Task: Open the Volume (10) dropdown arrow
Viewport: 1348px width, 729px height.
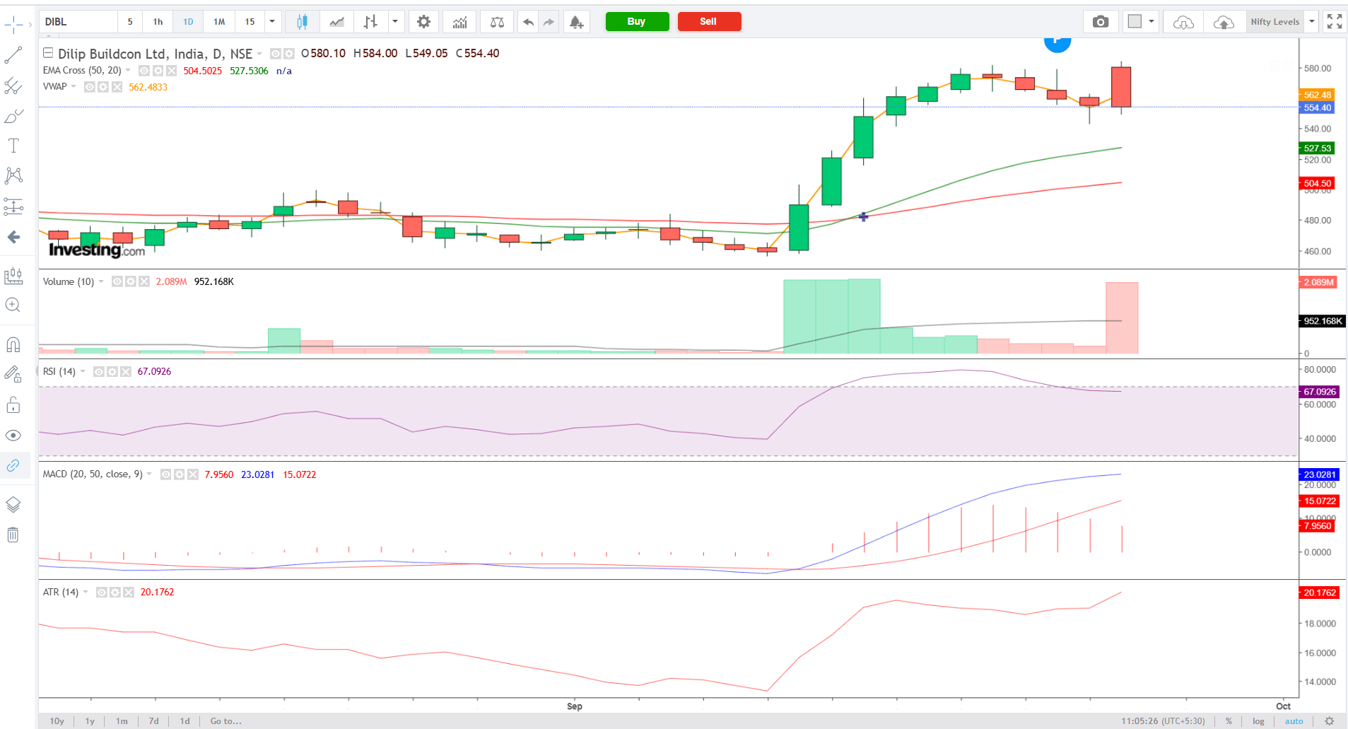Action: pyautogui.click(x=101, y=281)
